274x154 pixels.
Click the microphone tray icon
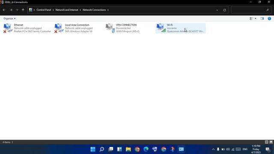point(218,149)
